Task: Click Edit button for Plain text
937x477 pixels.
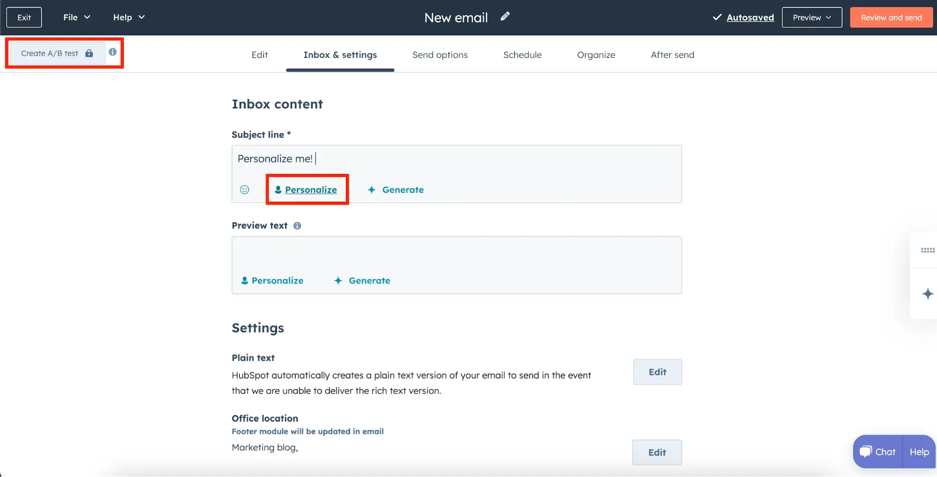Action: click(x=657, y=372)
